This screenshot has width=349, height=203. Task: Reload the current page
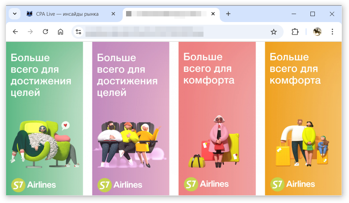(x=45, y=32)
